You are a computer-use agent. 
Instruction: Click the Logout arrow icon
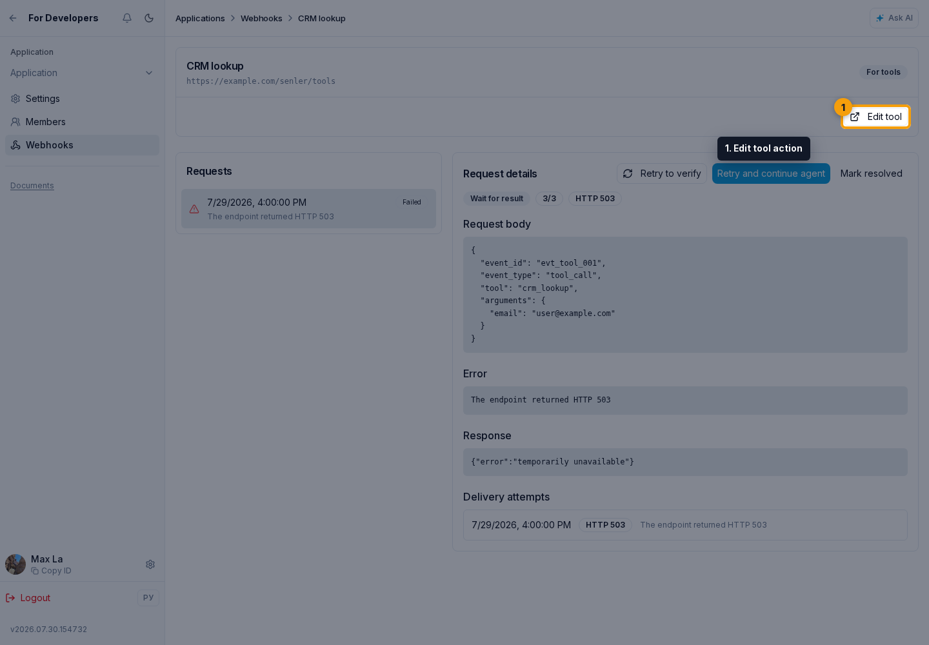(x=10, y=598)
